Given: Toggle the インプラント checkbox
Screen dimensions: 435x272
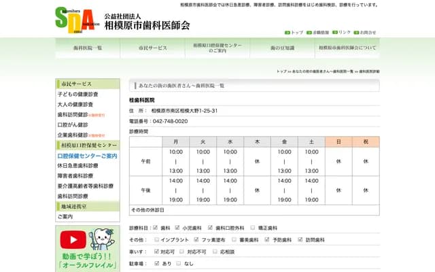Looking at the screenshot, I should tap(157, 239).
